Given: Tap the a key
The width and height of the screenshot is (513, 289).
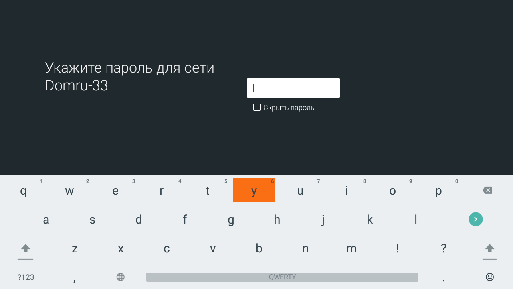Looking at the screenshot, I should click(46, 219).
